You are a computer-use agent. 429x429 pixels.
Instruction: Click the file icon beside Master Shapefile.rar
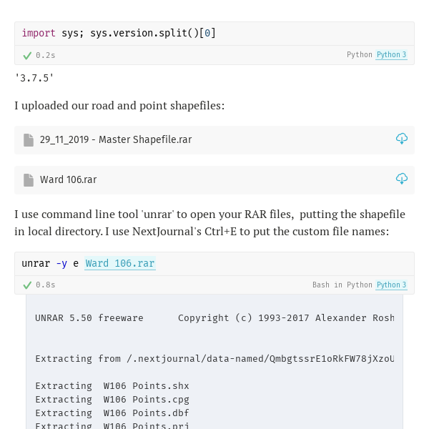click(x=29, y=140)
